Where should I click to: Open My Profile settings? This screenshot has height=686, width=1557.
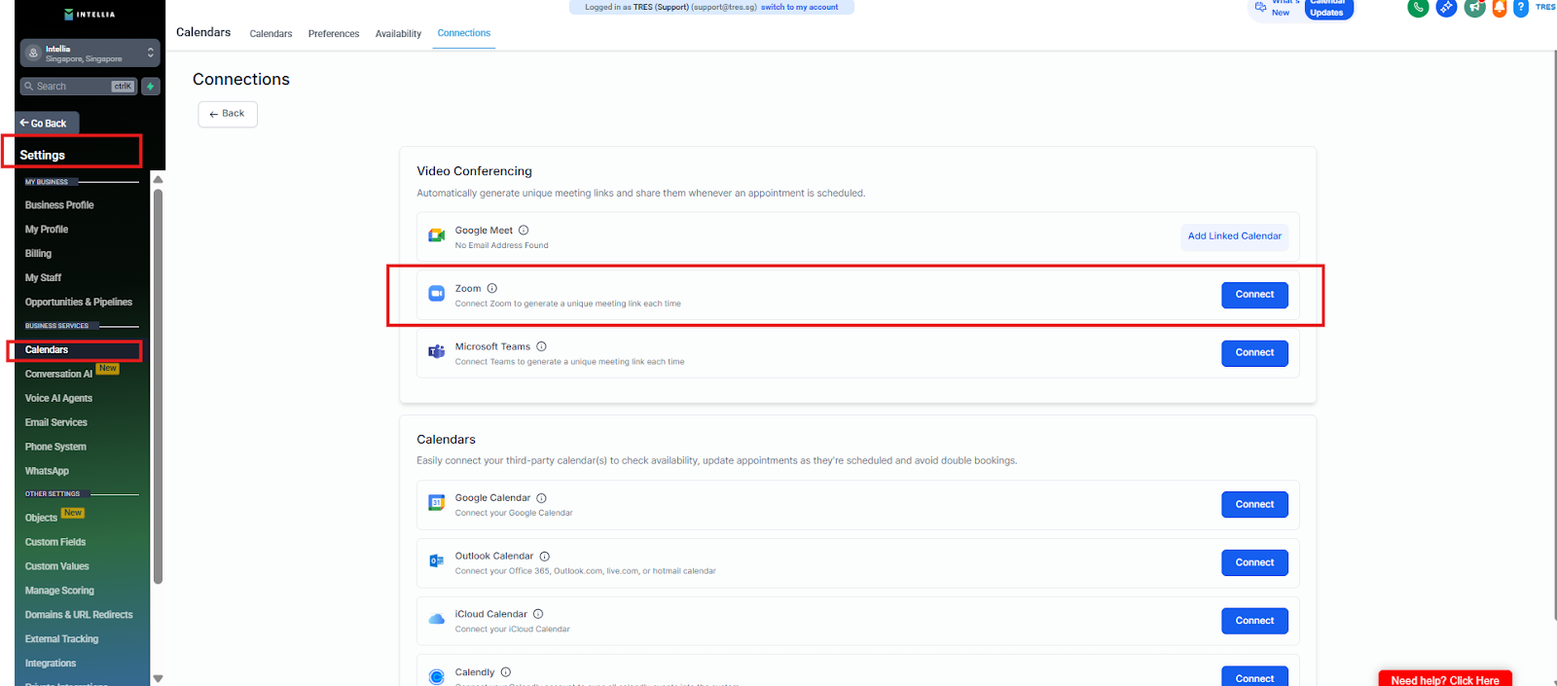tap(47, 230)
